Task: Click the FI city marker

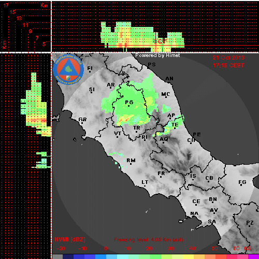Action: [x=90, y=71]
